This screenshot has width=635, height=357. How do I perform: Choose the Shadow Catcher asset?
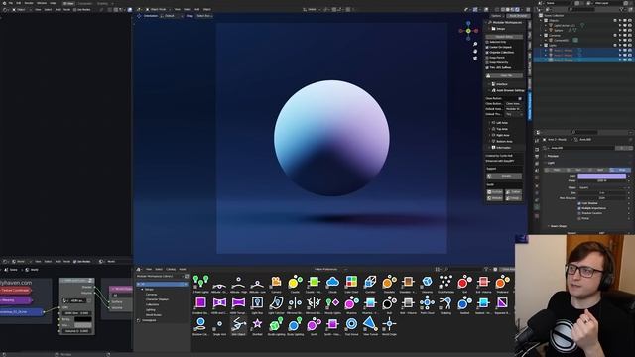click(x=200, y=324)
